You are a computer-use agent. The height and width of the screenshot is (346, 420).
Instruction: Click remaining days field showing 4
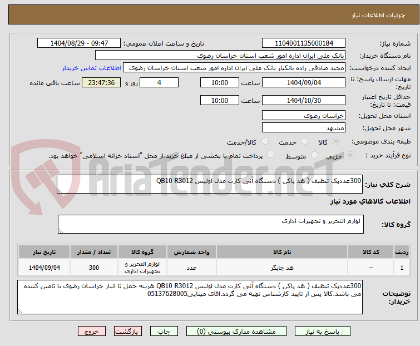coord(159,82)
